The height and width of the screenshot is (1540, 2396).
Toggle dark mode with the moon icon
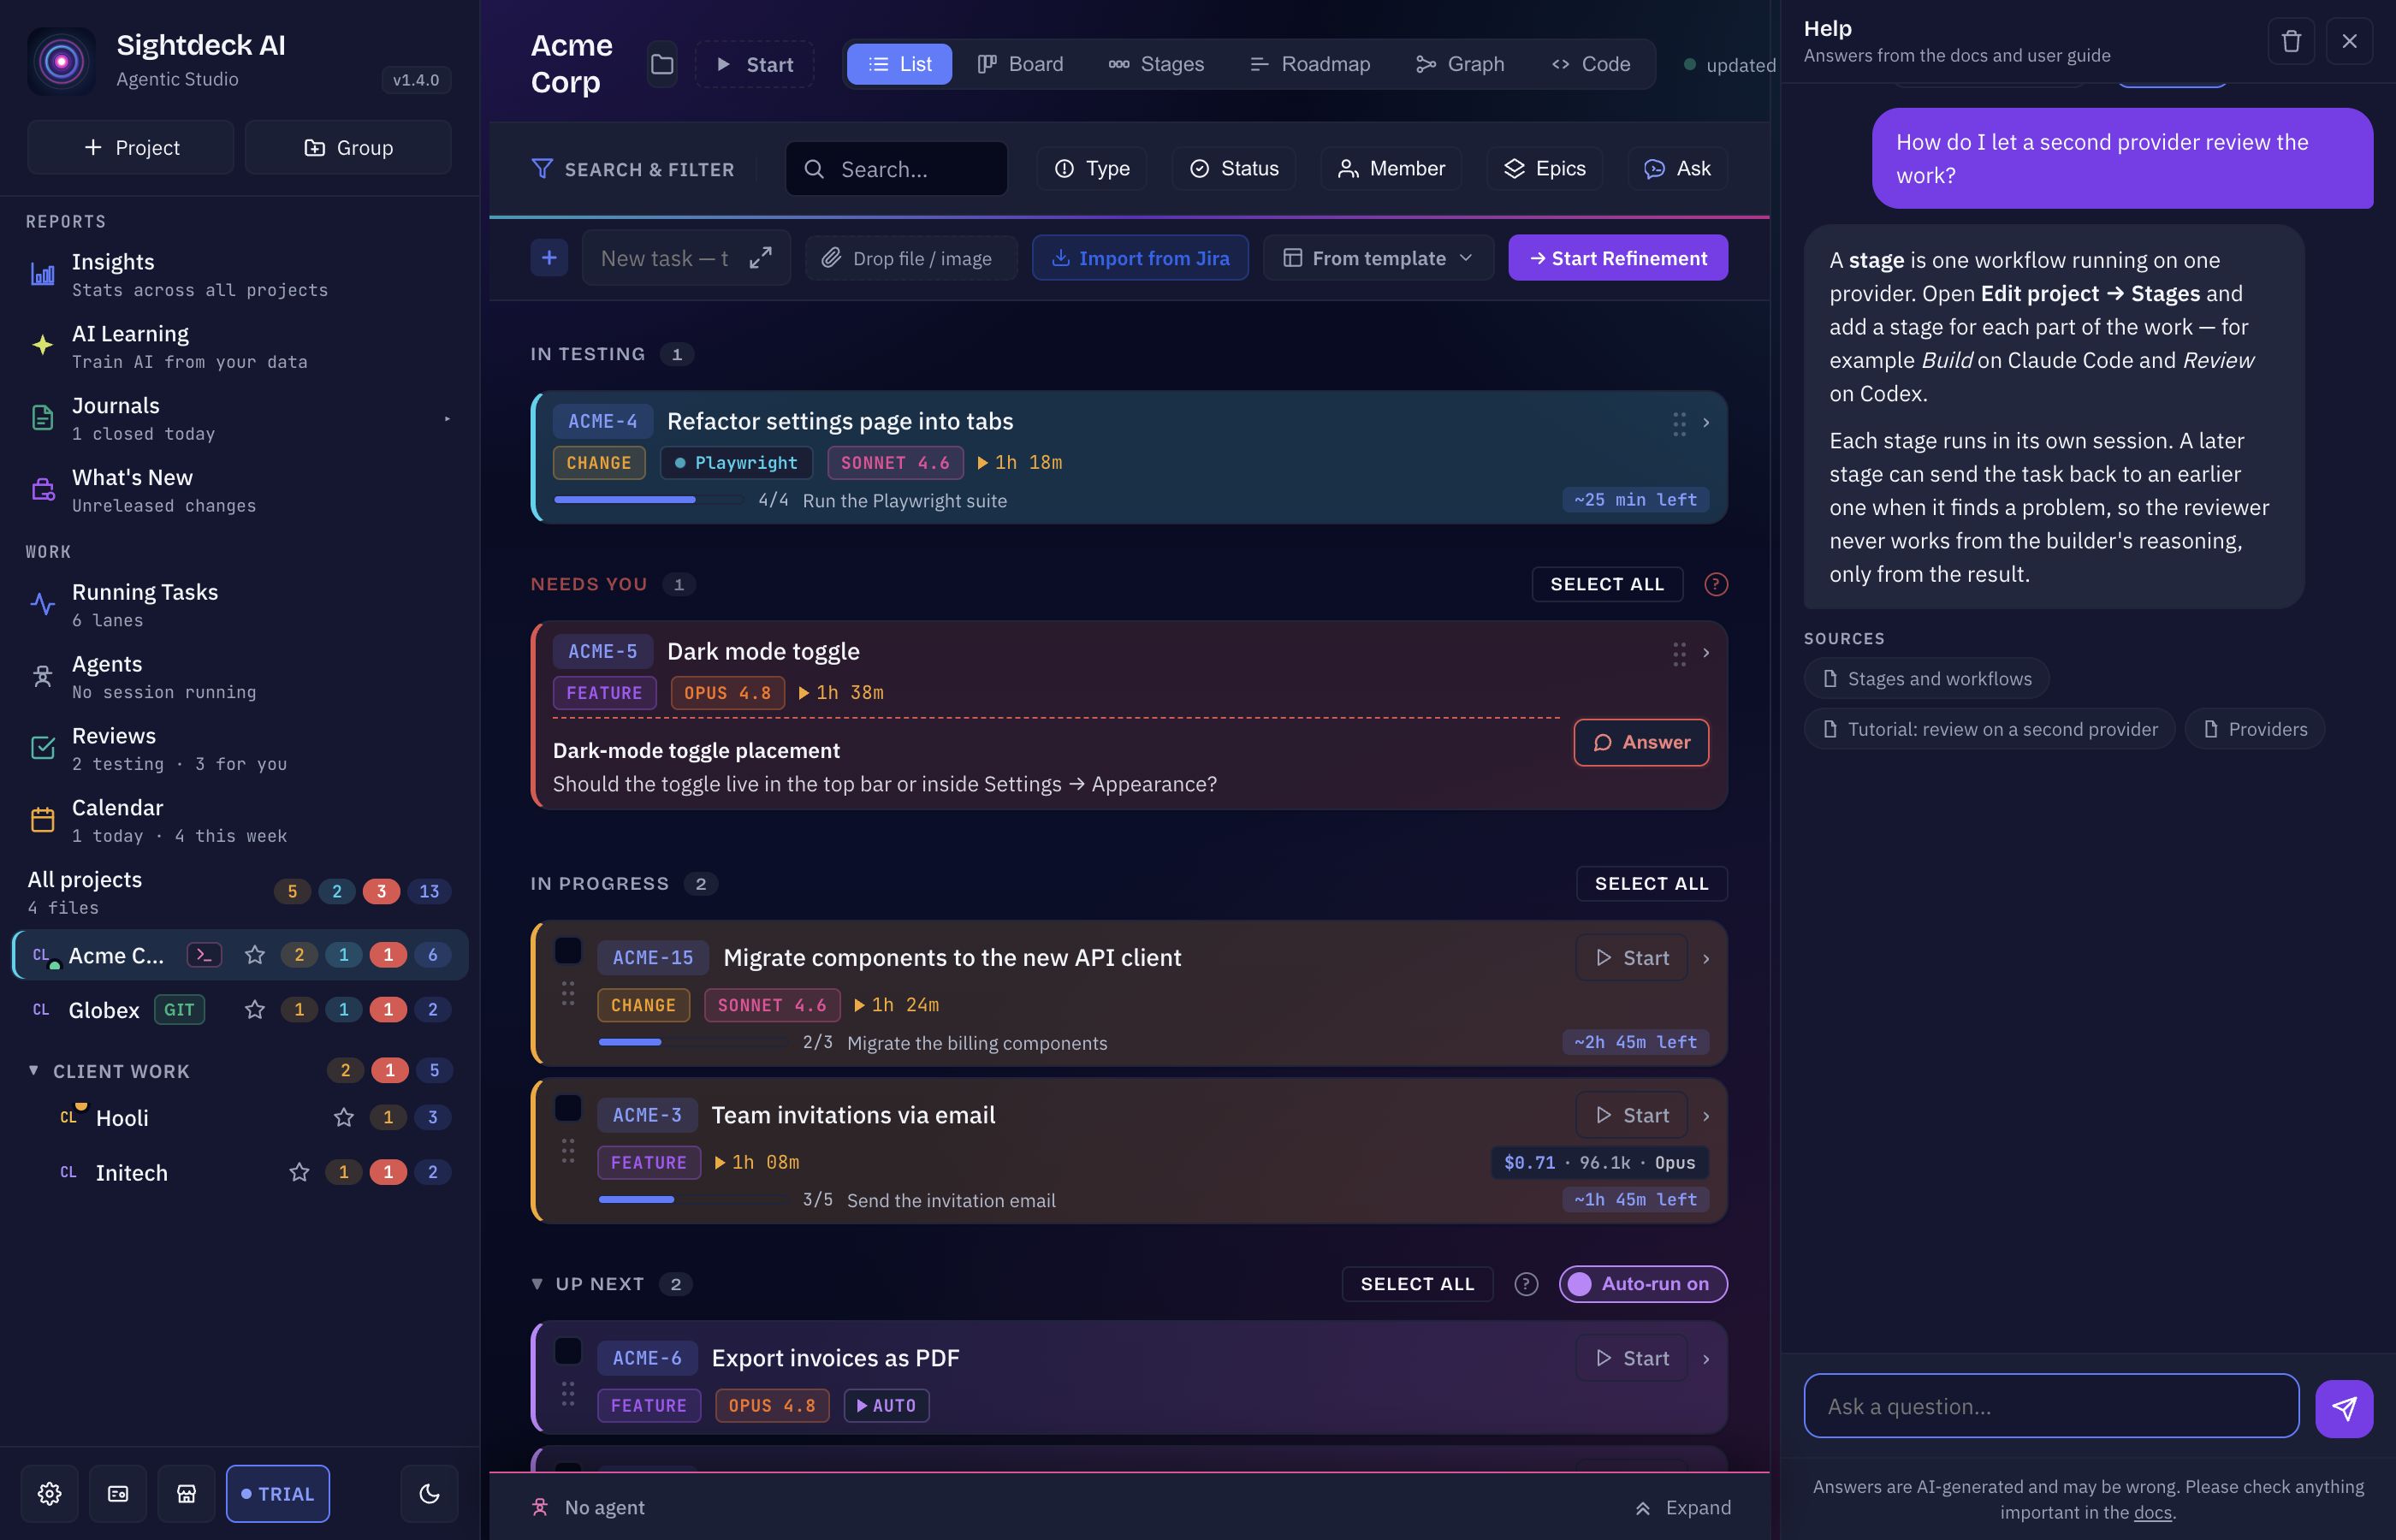pyautogui.click(x=429, y=1493)
